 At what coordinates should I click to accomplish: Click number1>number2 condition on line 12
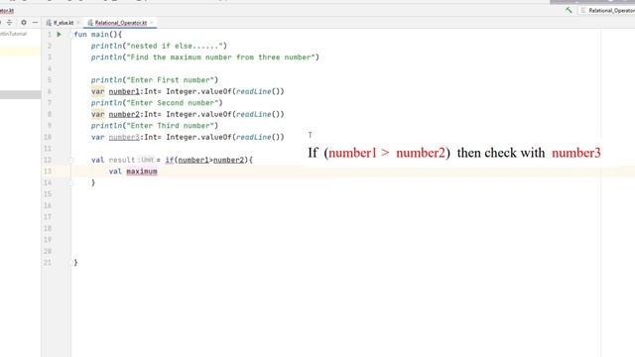point(211,160)
